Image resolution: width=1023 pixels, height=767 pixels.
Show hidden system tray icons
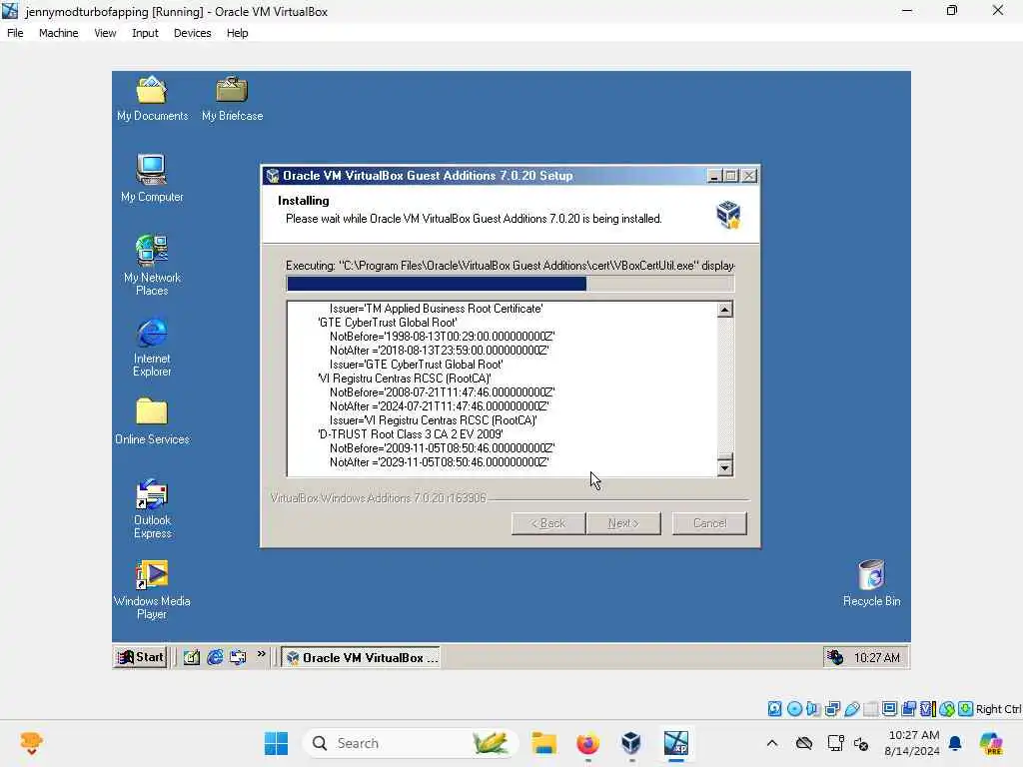click(772, 743)
